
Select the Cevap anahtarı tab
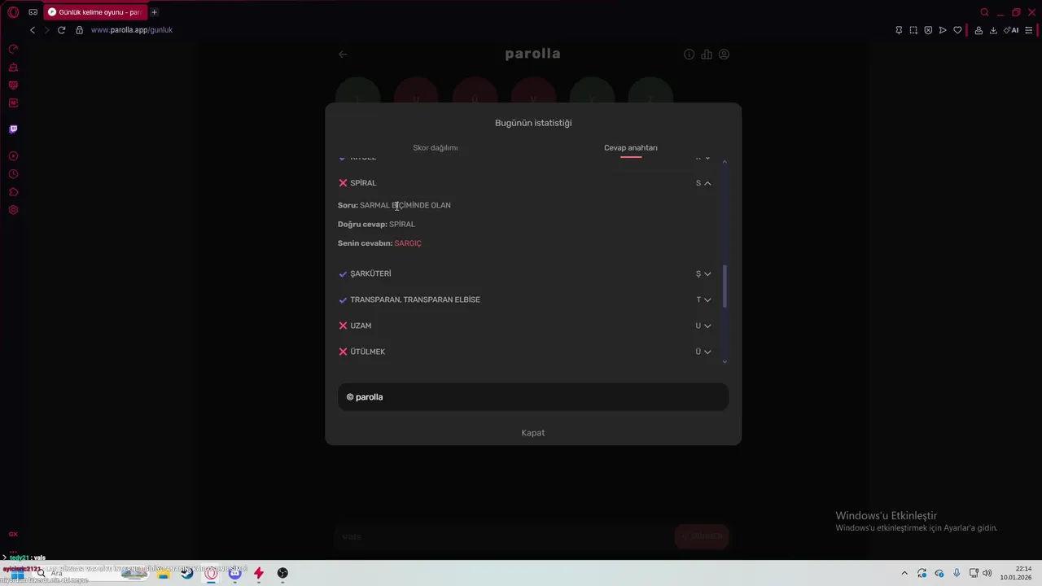point(631,148)
